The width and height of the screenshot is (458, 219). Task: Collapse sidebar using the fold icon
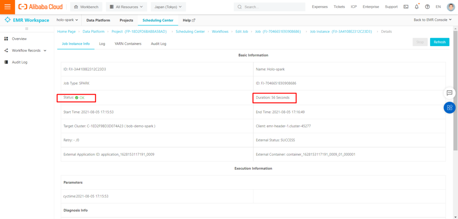pos(27,29)
